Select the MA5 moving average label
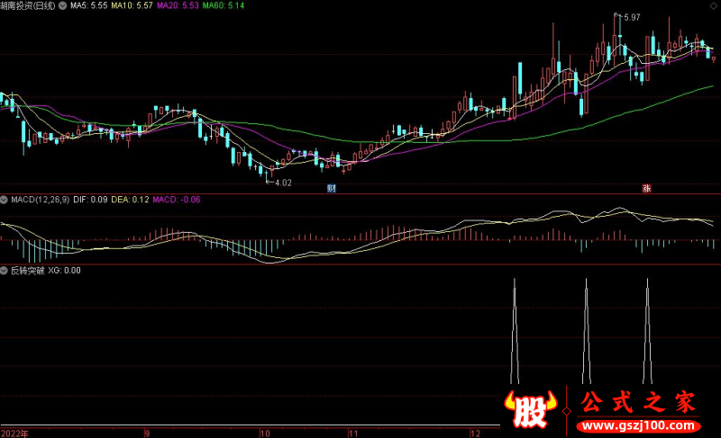This screenshot has width=721, height=438. coord(88,5)
